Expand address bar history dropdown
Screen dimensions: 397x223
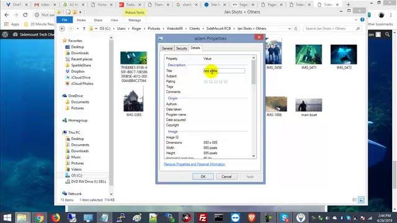click(x=290, y=29)
